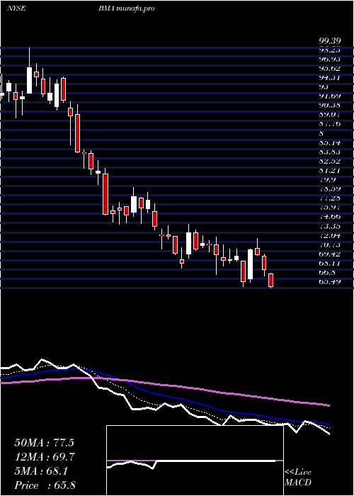Click the 75.97 price axis label
This screenshot has width=354, height=496.
[330, 207]
